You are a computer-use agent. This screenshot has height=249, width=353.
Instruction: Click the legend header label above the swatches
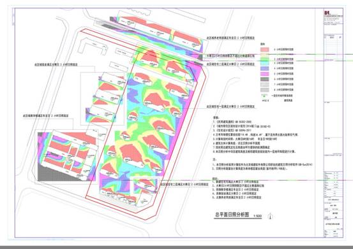pyautogui.click(x=262, y=44)
